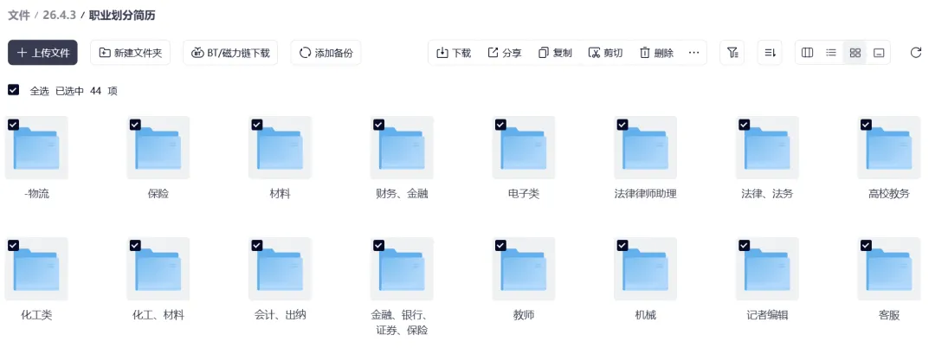Uncheck the 材料 folder checkbox
Viewport: 935px width, 348px height.
[256, 124]
